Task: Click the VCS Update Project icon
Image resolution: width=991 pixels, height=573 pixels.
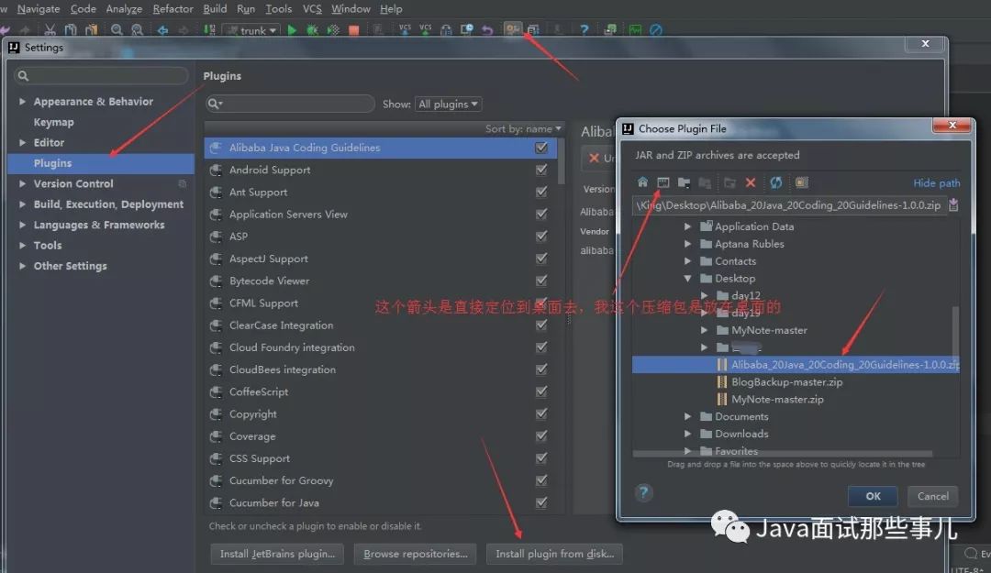Action: [406, 29]
